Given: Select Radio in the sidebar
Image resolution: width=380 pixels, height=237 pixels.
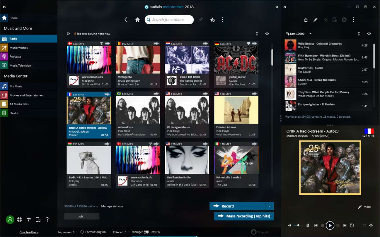Looking at the screenshot, I should pos(28,39).
